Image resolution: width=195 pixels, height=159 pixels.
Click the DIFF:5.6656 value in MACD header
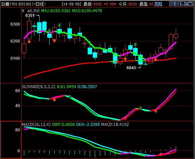[63, 125]
